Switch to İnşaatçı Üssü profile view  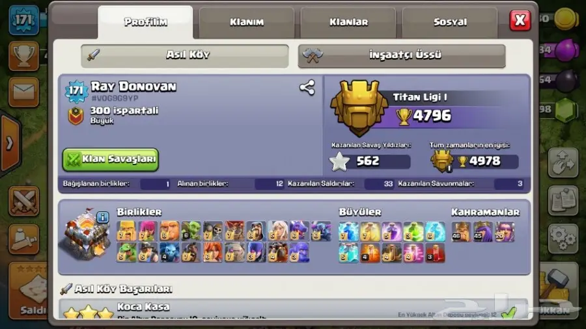click(402, 56)
